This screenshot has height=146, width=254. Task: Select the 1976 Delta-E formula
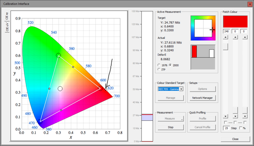pyautogui.click(x=159, y=65)
